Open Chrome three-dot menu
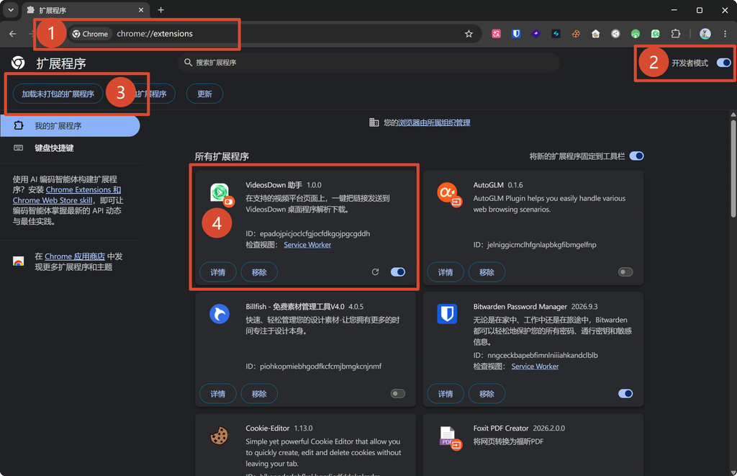 point(725,34)
